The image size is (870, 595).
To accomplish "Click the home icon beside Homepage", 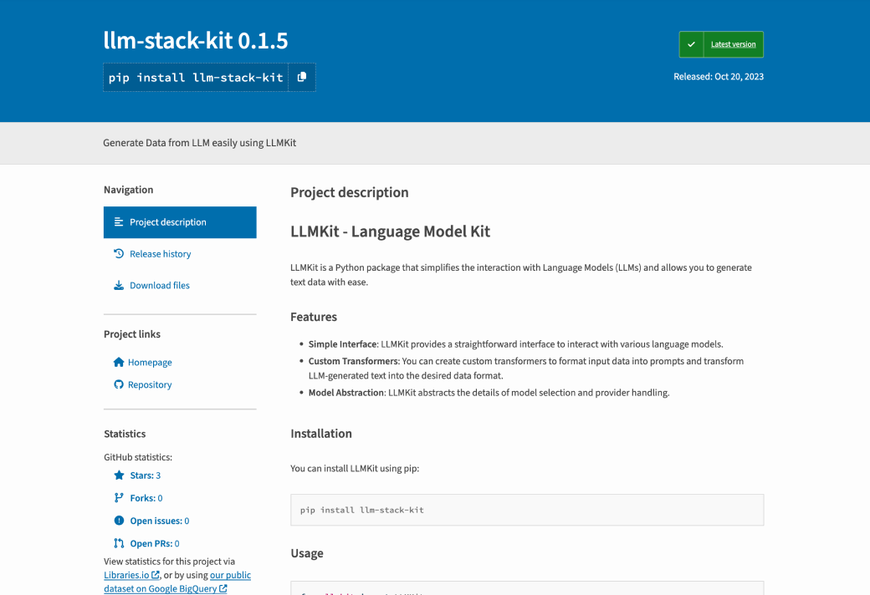I will tap(118, 362).
